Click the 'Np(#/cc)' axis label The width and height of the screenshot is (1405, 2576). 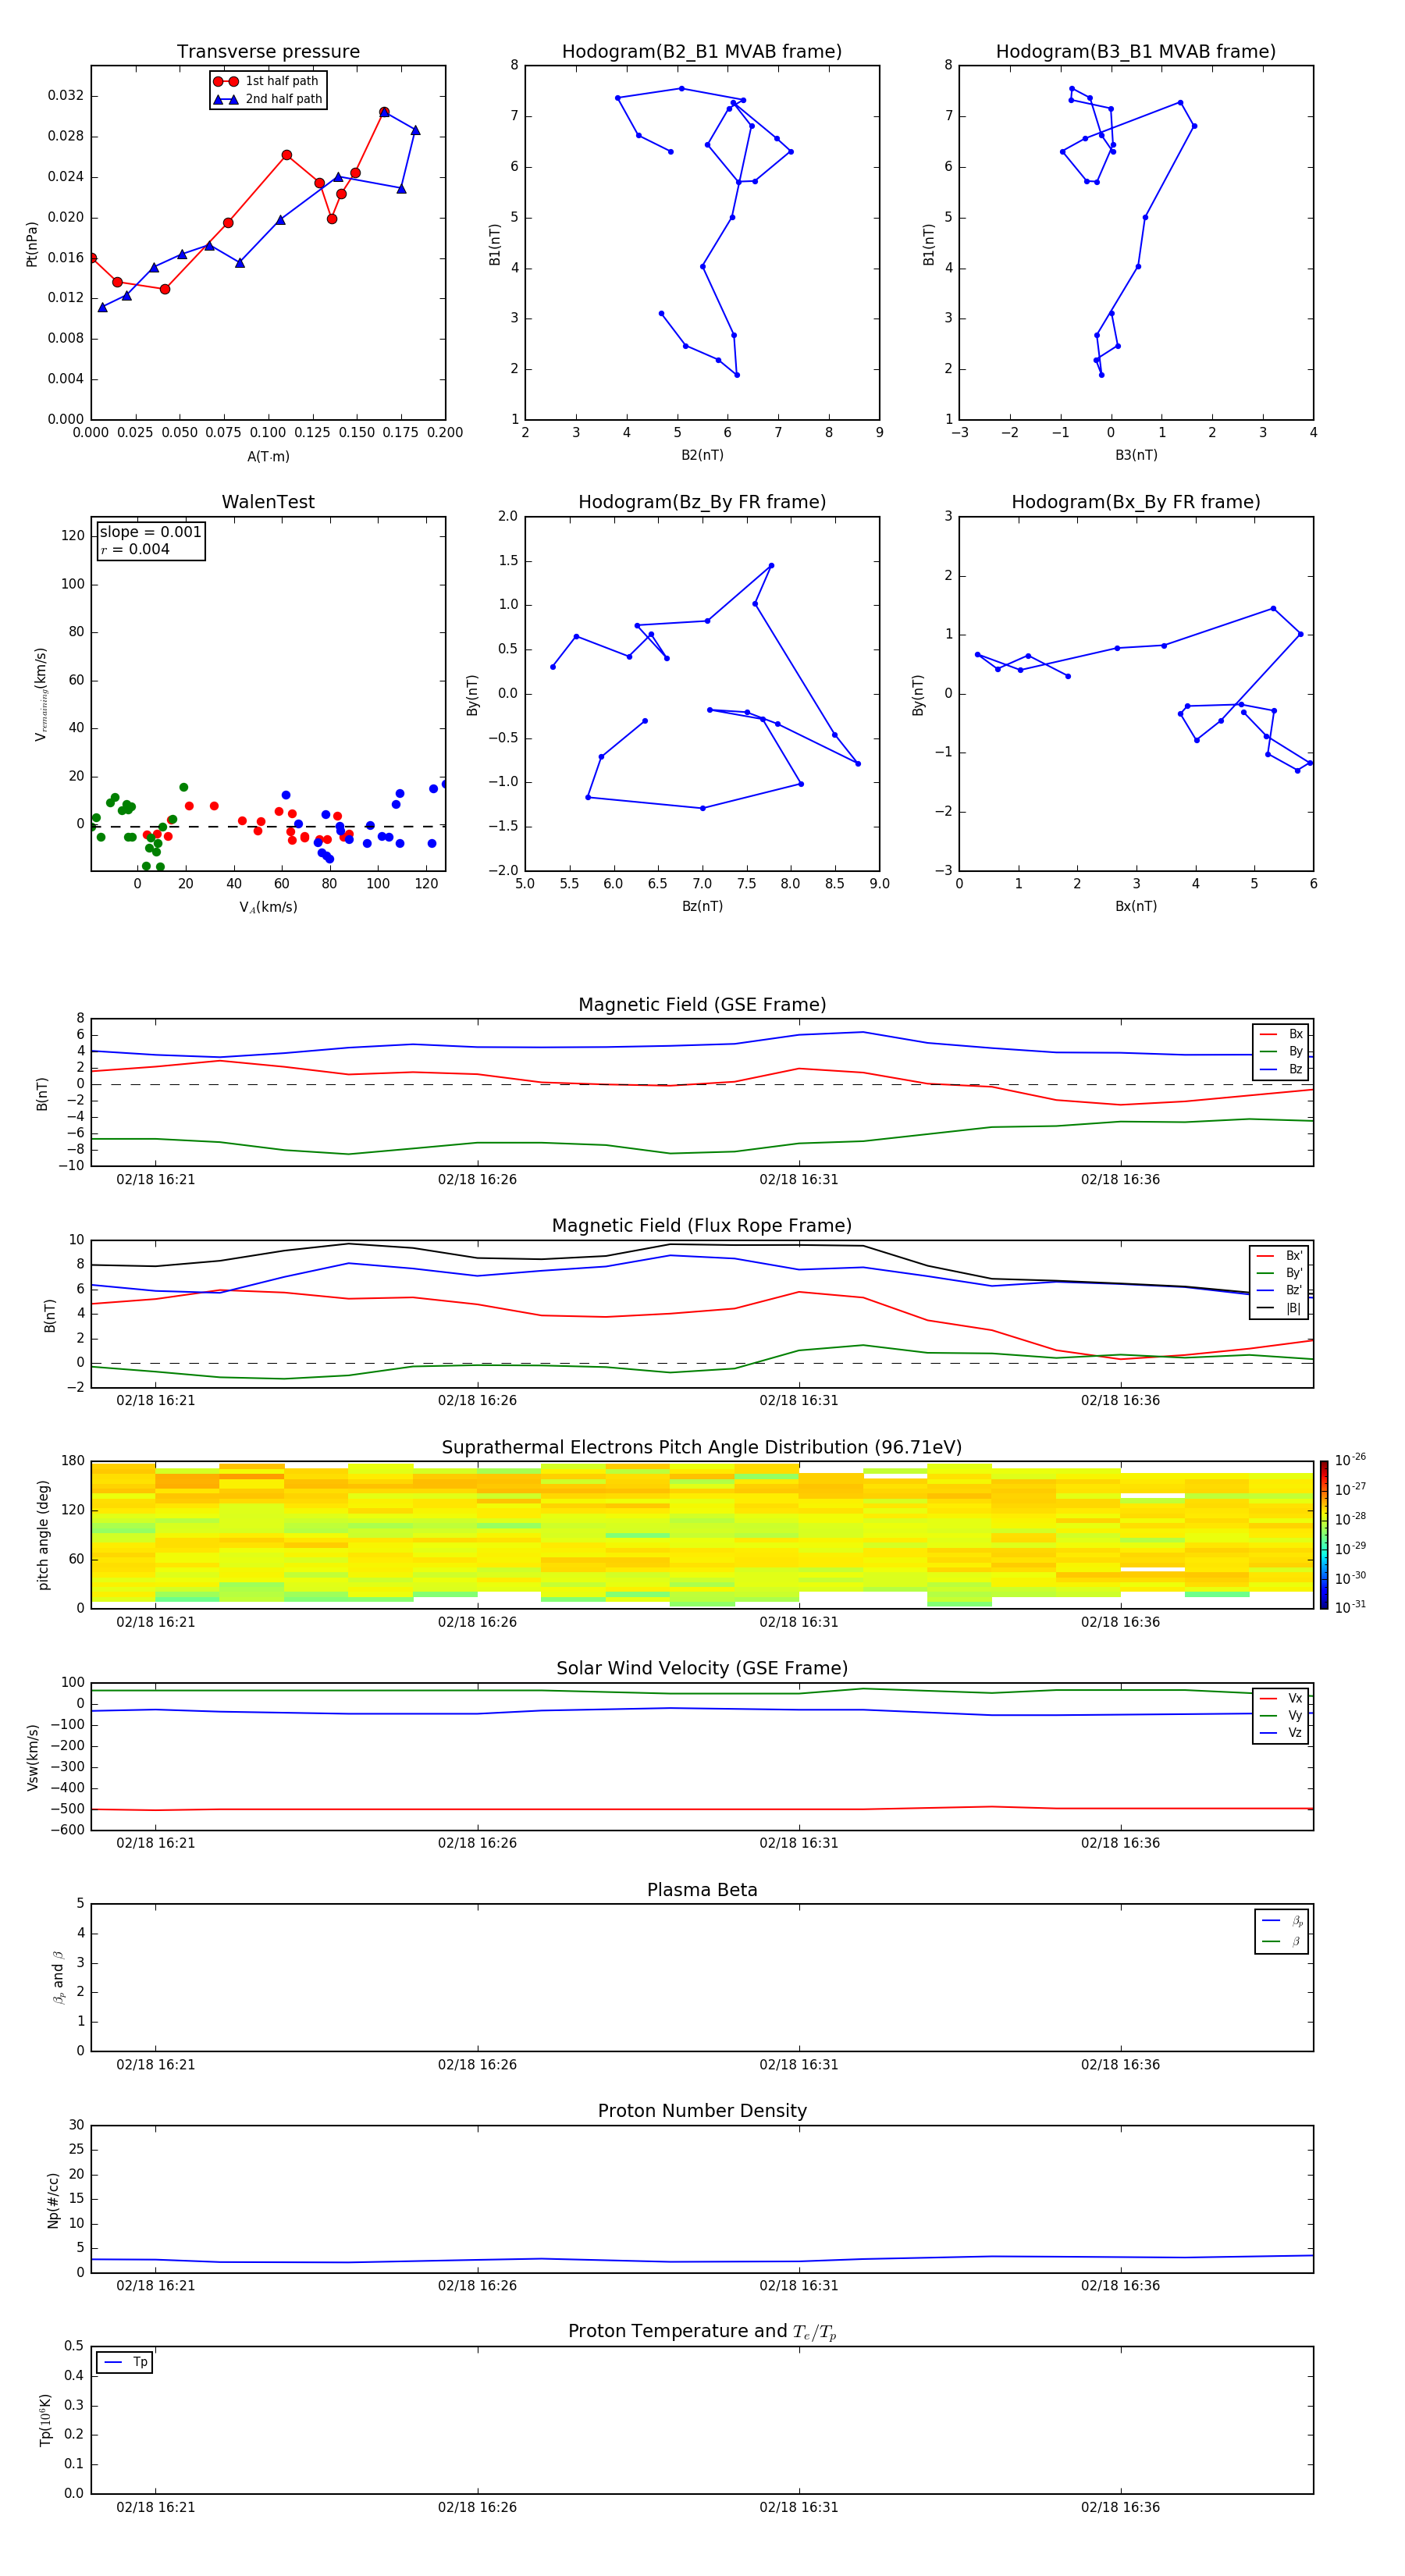pyautogui.click(x=53, y=2199)
